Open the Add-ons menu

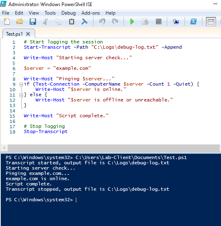(90, 13)
